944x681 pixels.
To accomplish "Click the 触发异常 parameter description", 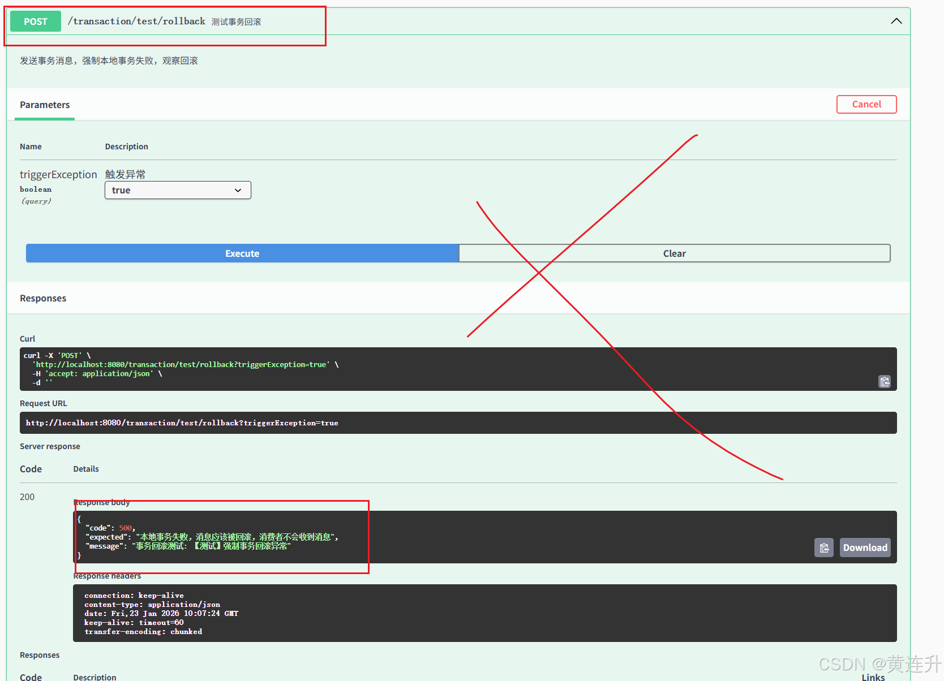I will point(125,174).
